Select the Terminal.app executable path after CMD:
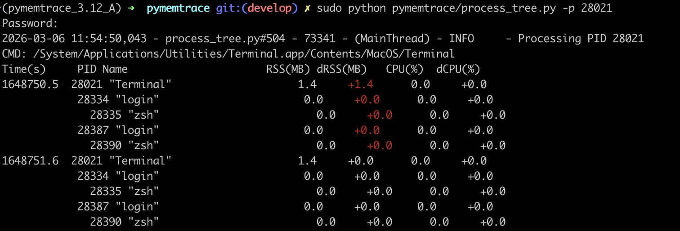Screen dimensions: 680x231 (244, 54)
